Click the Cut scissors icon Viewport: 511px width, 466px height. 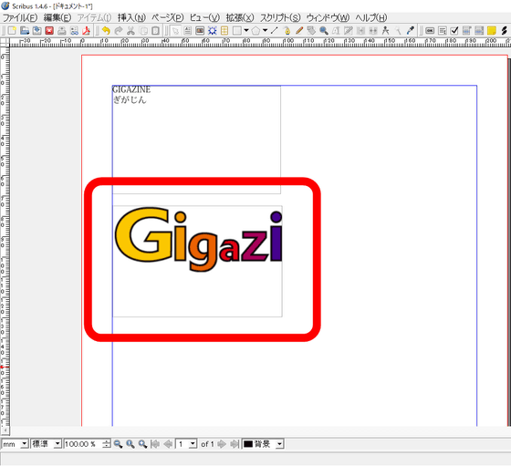click(x=130, y=31)
